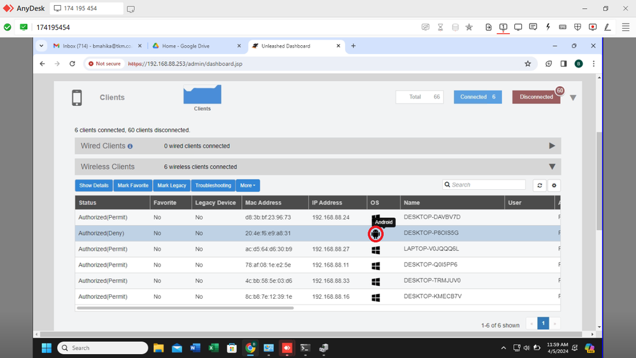
Task: Click the Show Details button
Action: click(94, 185)
